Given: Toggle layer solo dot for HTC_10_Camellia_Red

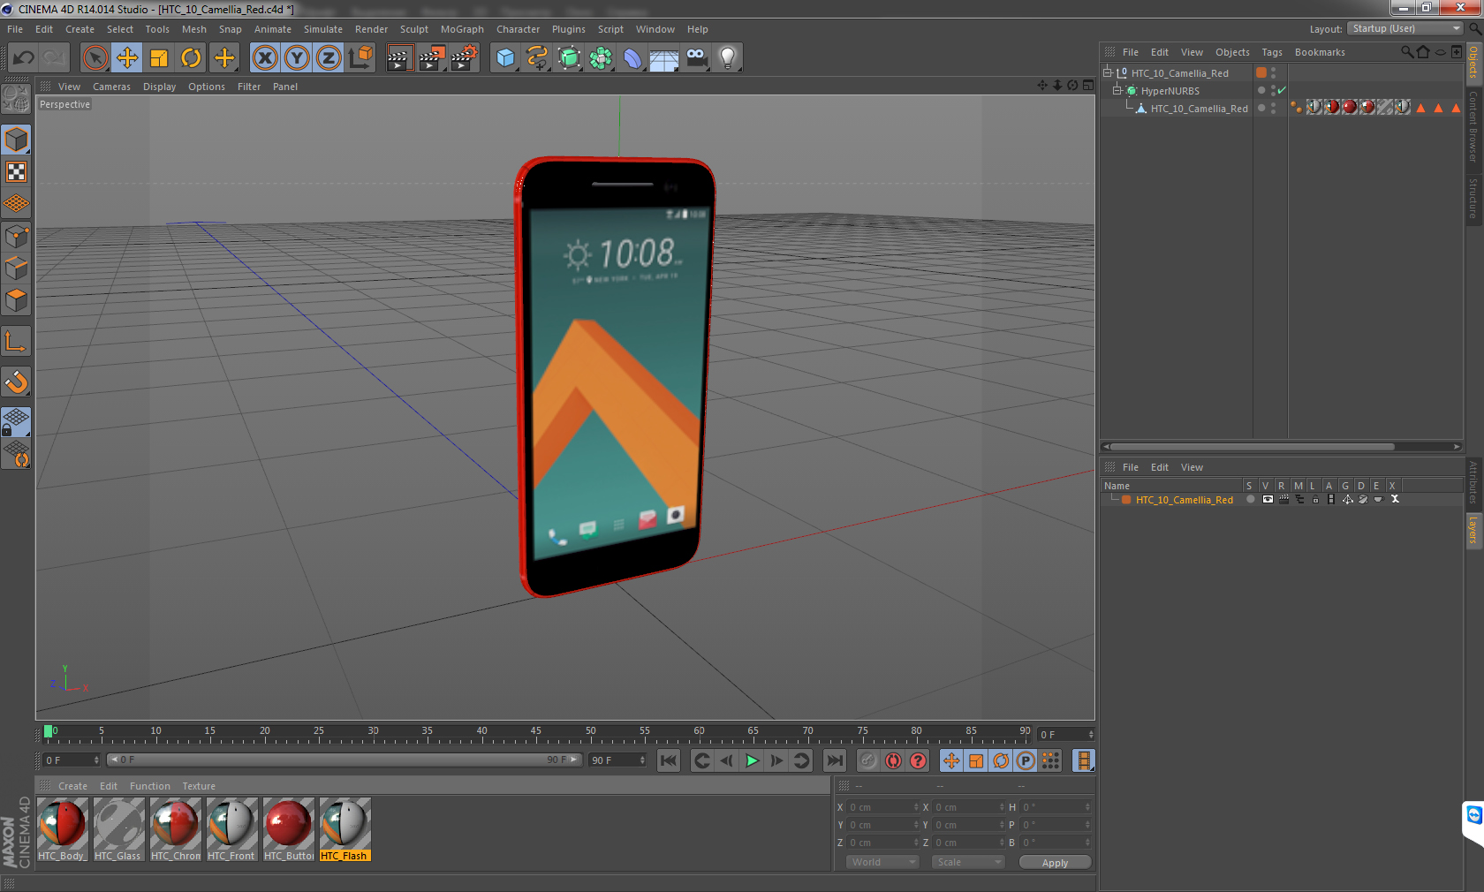Looking at the screenshot, I should pyautogui.click(x=1250, y=499).
